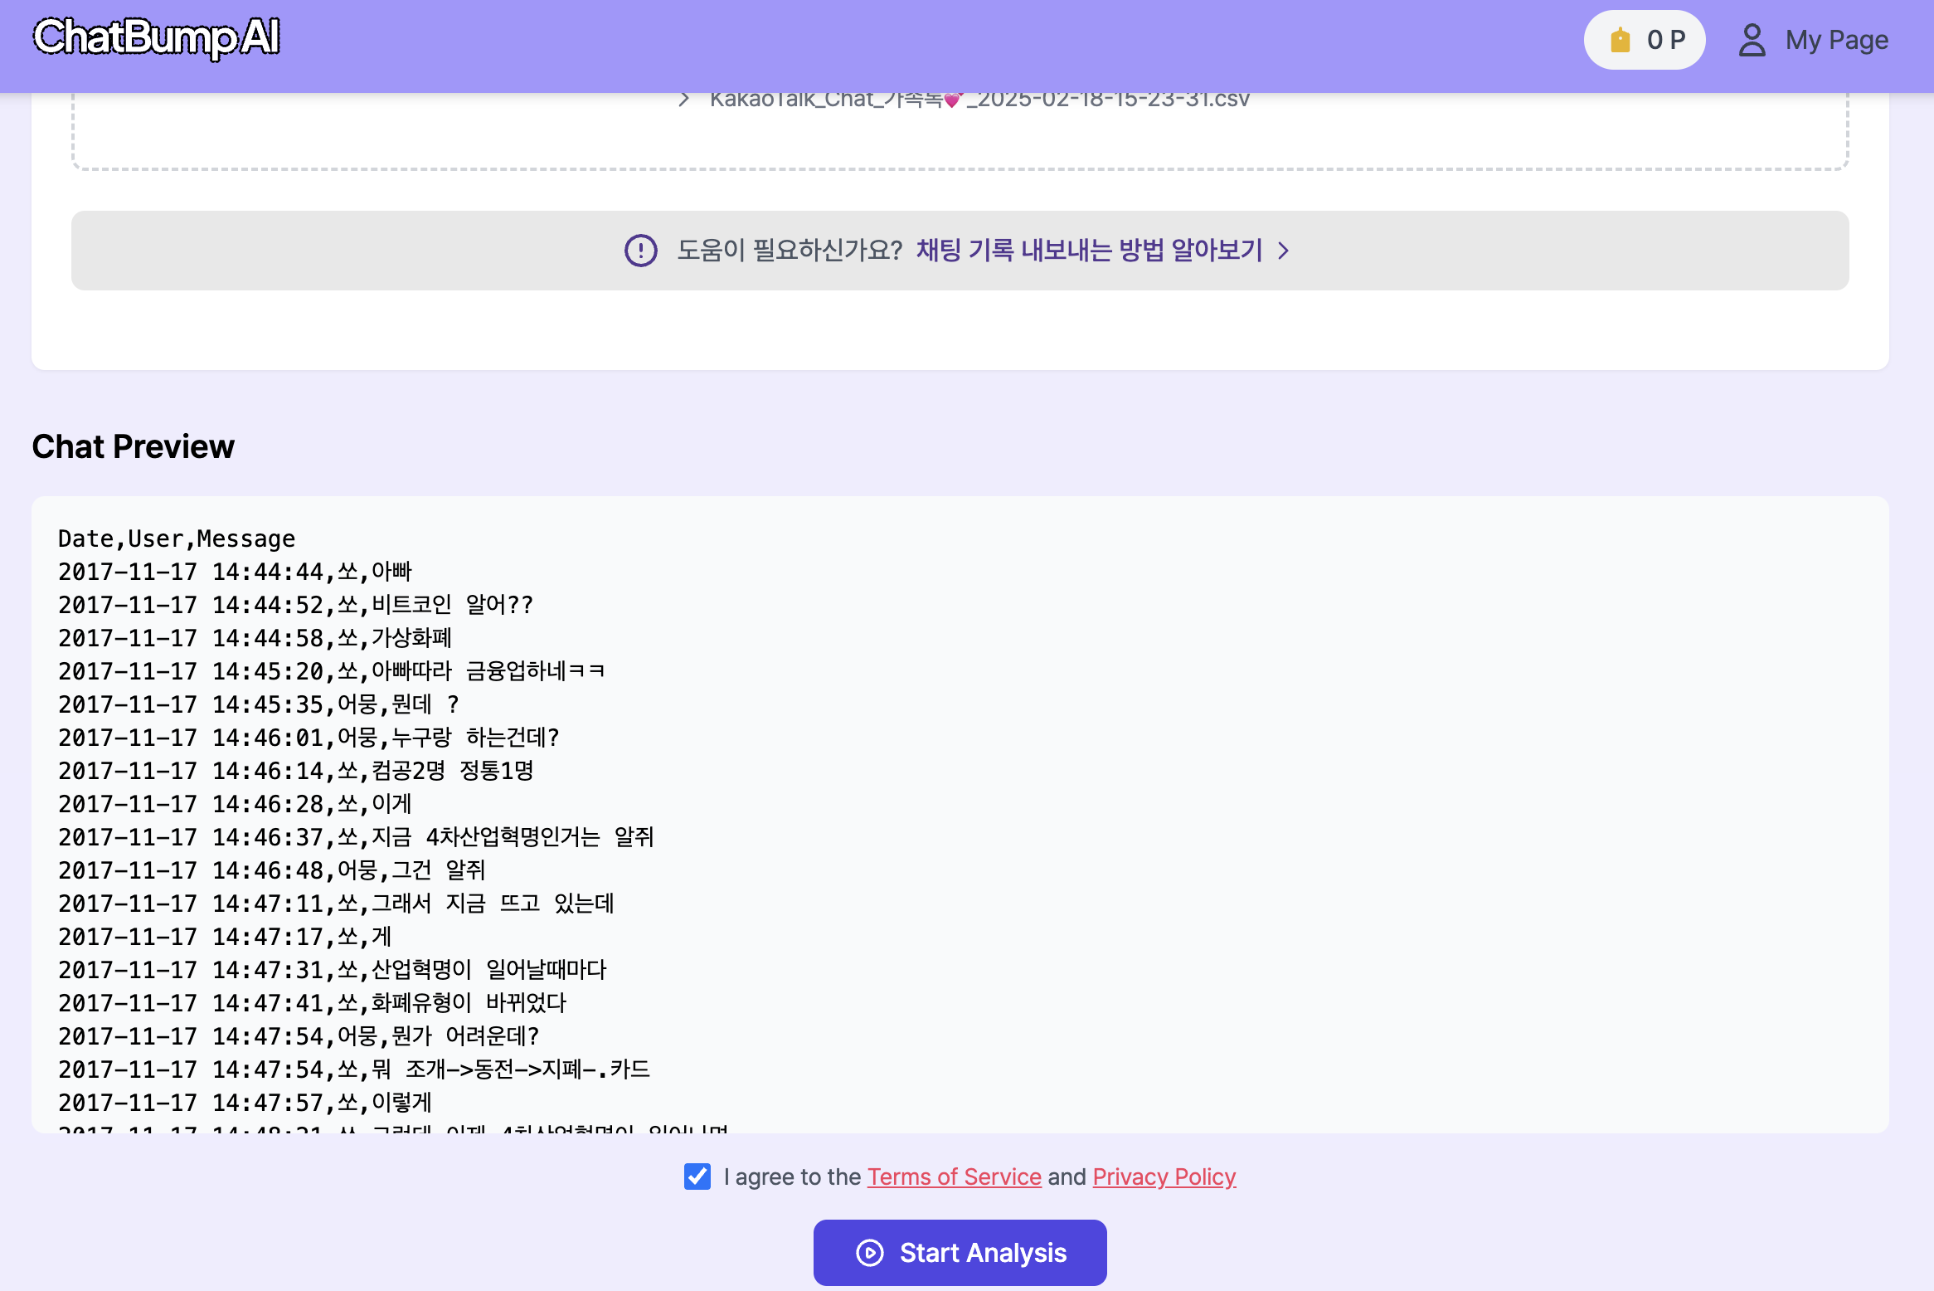Uncheck the agreement checkbox

(x=697, y=1177)
